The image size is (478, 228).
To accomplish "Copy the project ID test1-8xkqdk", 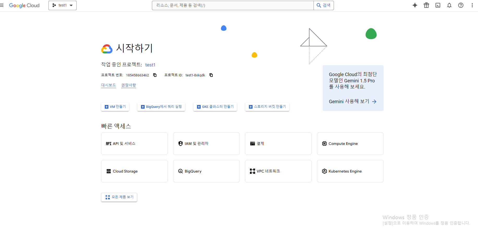I will click(211, 75).
